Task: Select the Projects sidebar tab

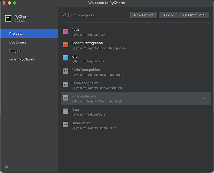Action: (x=16, y=34)
